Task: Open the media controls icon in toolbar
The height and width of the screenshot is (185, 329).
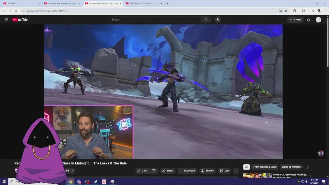Action: coord(313,11)
